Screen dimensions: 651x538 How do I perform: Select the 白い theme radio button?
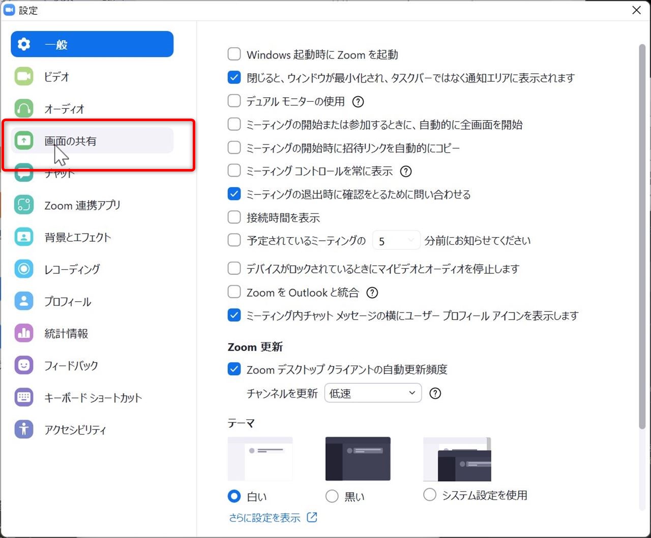pos(234,496)
